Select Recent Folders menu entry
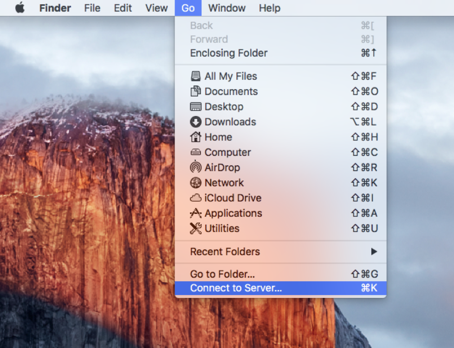 coord(280,251)
